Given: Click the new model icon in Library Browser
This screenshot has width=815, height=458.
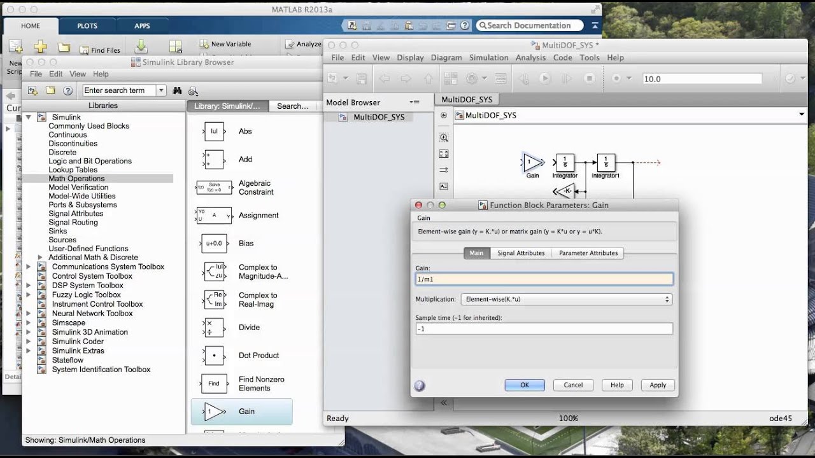Looking at the screenshot, I should 33,90.
